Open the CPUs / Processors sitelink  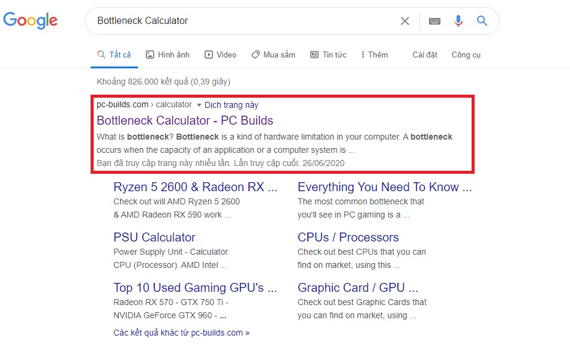tap(348, 237)
